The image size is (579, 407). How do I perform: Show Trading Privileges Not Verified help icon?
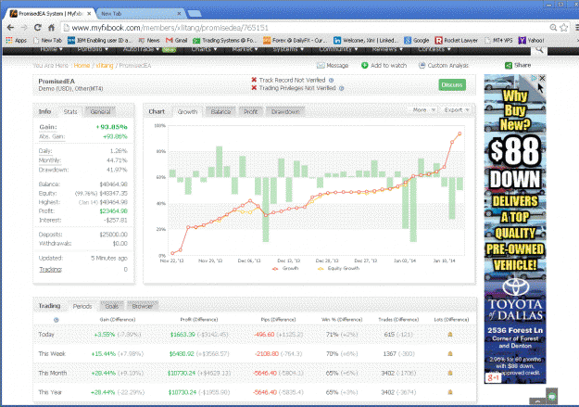point(342,88)
